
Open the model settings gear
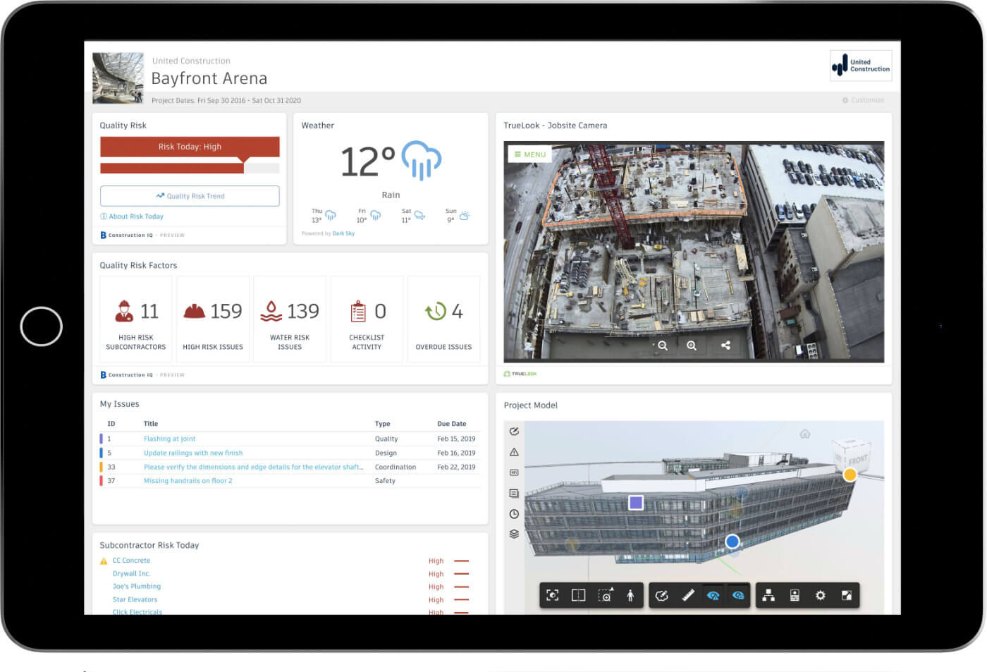(820, 594)
